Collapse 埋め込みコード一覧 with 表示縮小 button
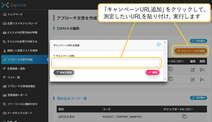 (x=198, y=98)
